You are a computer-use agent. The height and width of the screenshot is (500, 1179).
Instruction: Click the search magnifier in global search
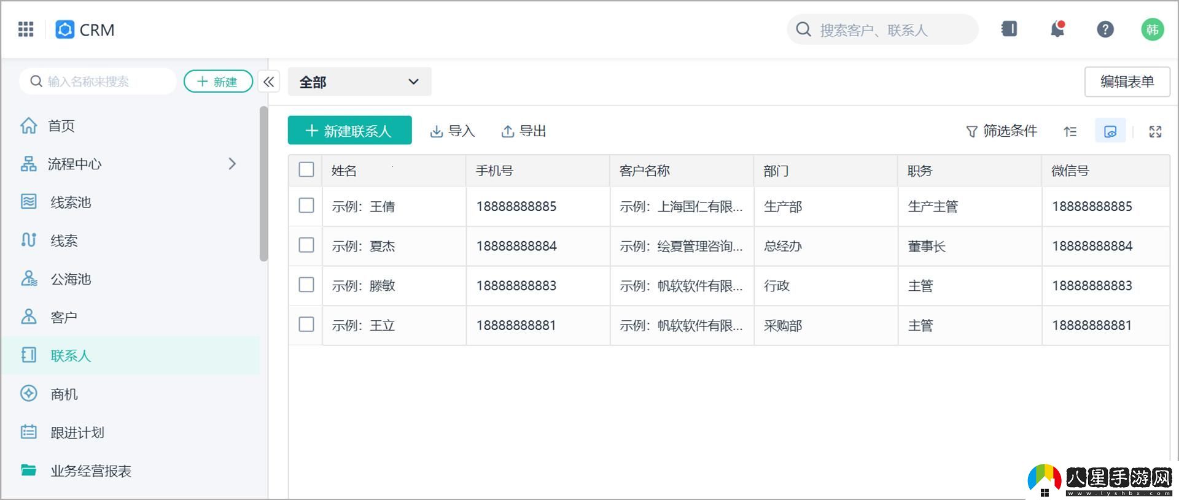[x=803, y=29]
